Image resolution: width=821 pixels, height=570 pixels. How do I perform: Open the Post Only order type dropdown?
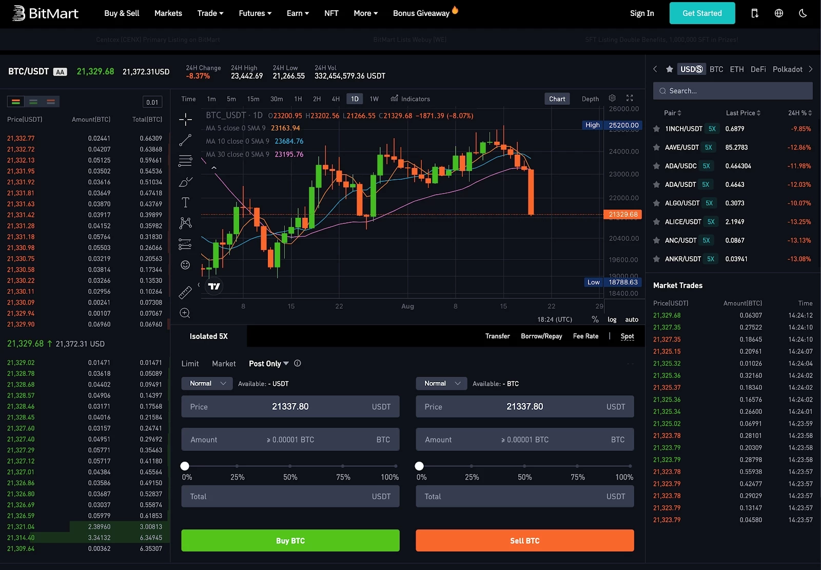tap(269, 364)
